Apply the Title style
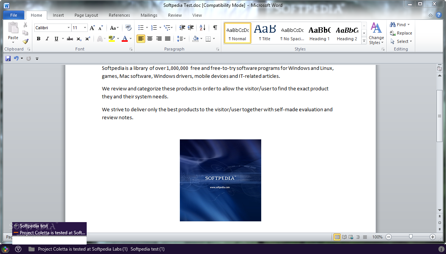The height and width of the screenshot is (254, 446). pos(265,33)
